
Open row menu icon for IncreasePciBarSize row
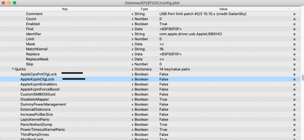[294, 115]
